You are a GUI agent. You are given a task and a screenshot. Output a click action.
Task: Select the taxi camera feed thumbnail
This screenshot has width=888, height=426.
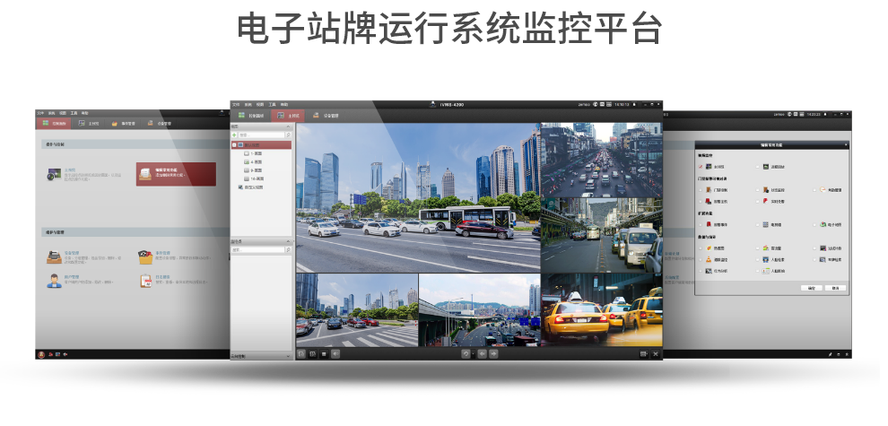(602, 309)
